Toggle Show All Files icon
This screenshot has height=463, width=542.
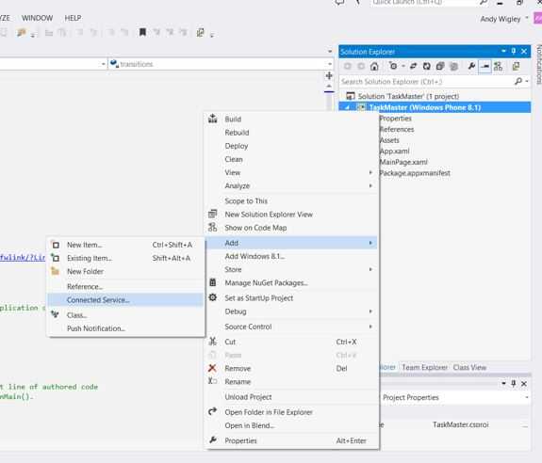[x=453, y=66]
